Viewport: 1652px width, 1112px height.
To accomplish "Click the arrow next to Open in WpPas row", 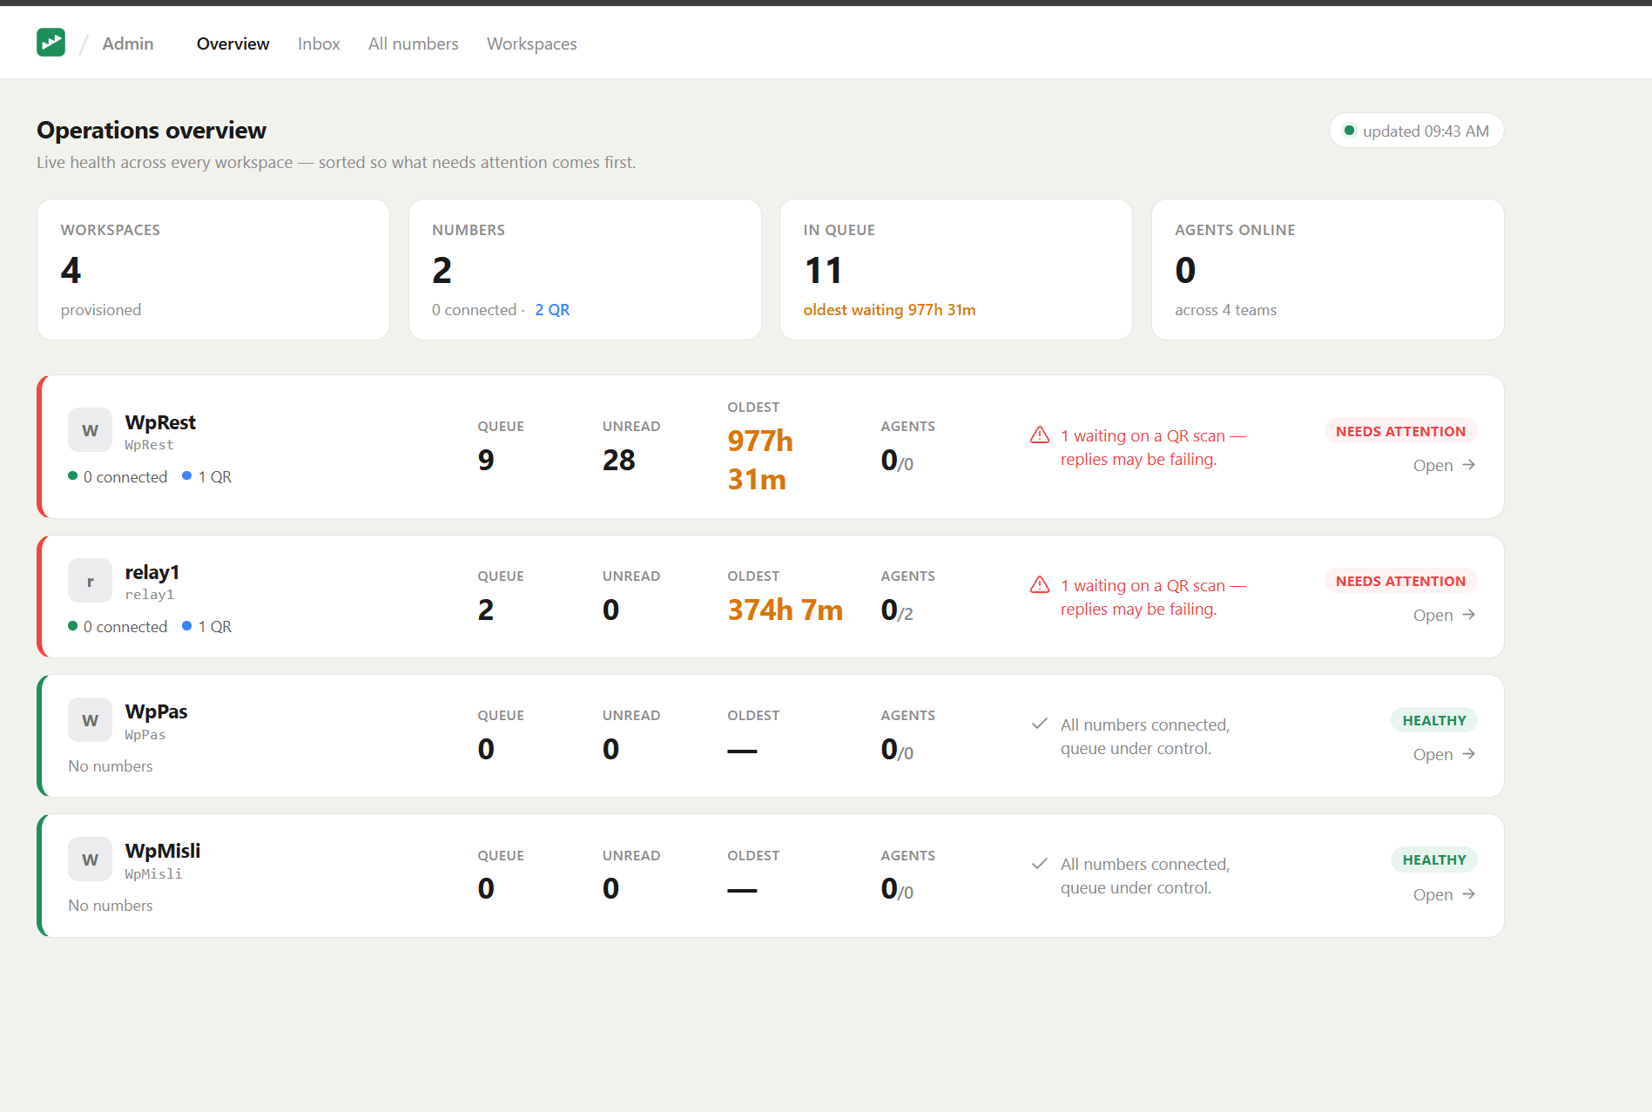I will pos(1468,754).
